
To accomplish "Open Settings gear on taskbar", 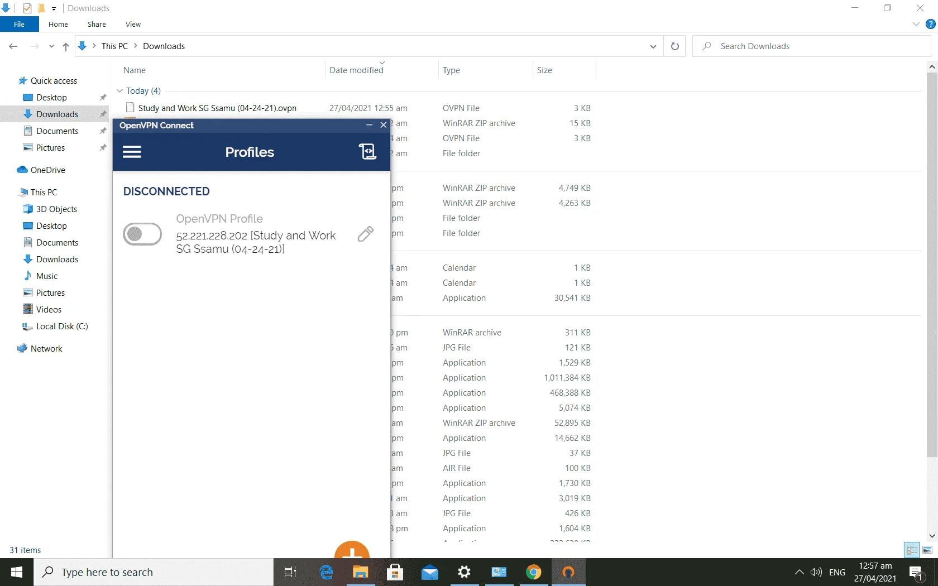I will pos(464,572).
